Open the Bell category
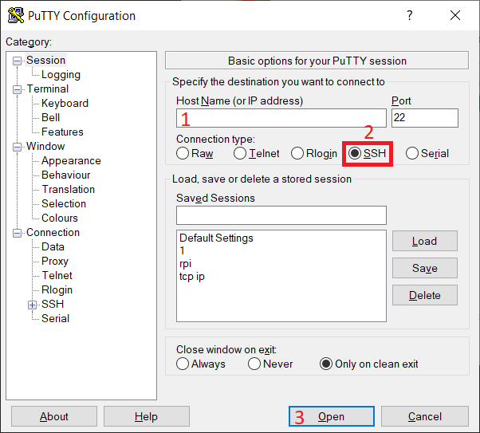The height and width of the screenshot is (433, 480). pyautogui.click(x=50, y=117)
